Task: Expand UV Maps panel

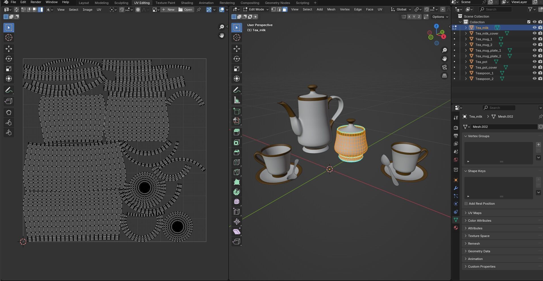Action: 475,213
